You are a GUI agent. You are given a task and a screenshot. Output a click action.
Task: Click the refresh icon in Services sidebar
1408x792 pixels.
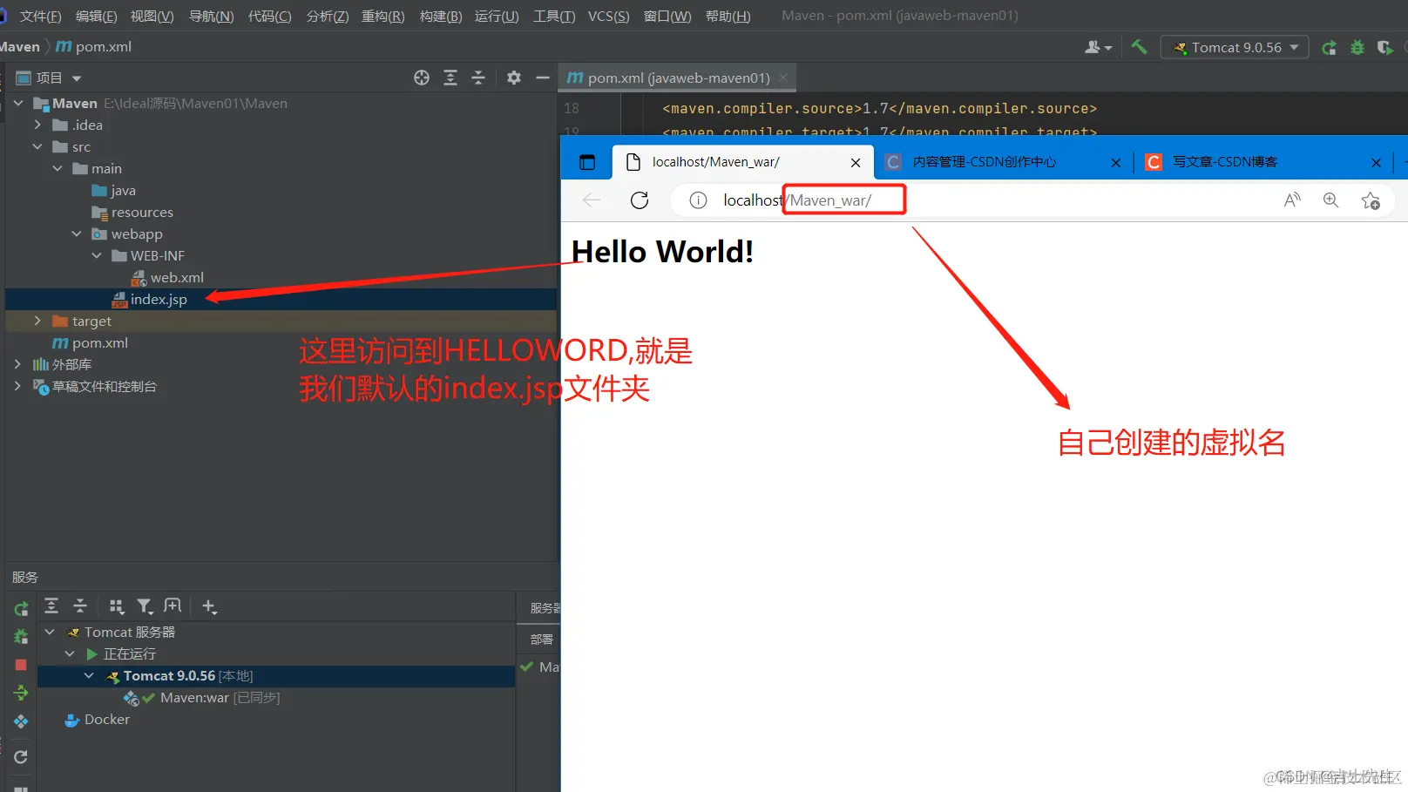point(21,757)
